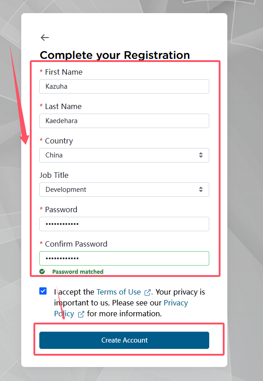The width and height of the screenshot is (263, 381).
Task: Open the Job Title dropdown showing Development
Action: (x=124, y=190)
